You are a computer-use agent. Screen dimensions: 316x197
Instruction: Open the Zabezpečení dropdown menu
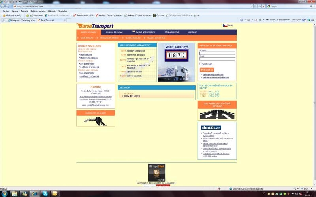pyautogui.click(x=283, y=20)
